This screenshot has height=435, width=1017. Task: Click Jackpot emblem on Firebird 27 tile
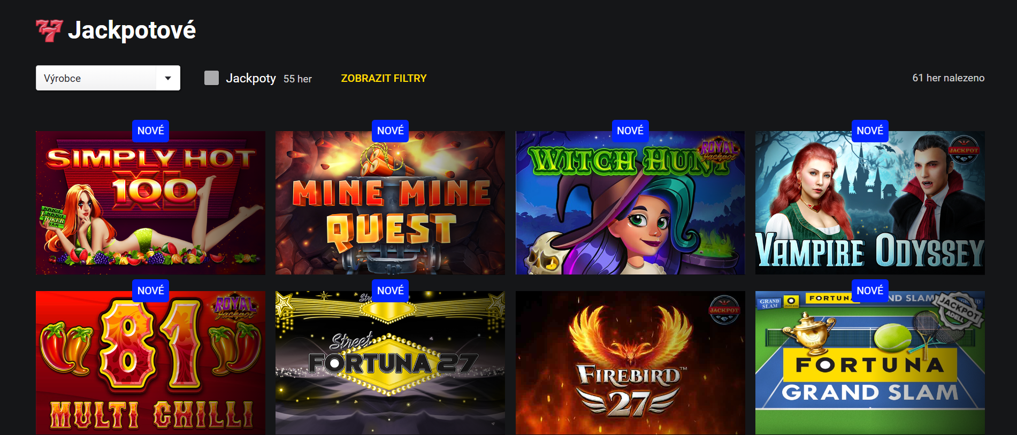click(724, 310)
